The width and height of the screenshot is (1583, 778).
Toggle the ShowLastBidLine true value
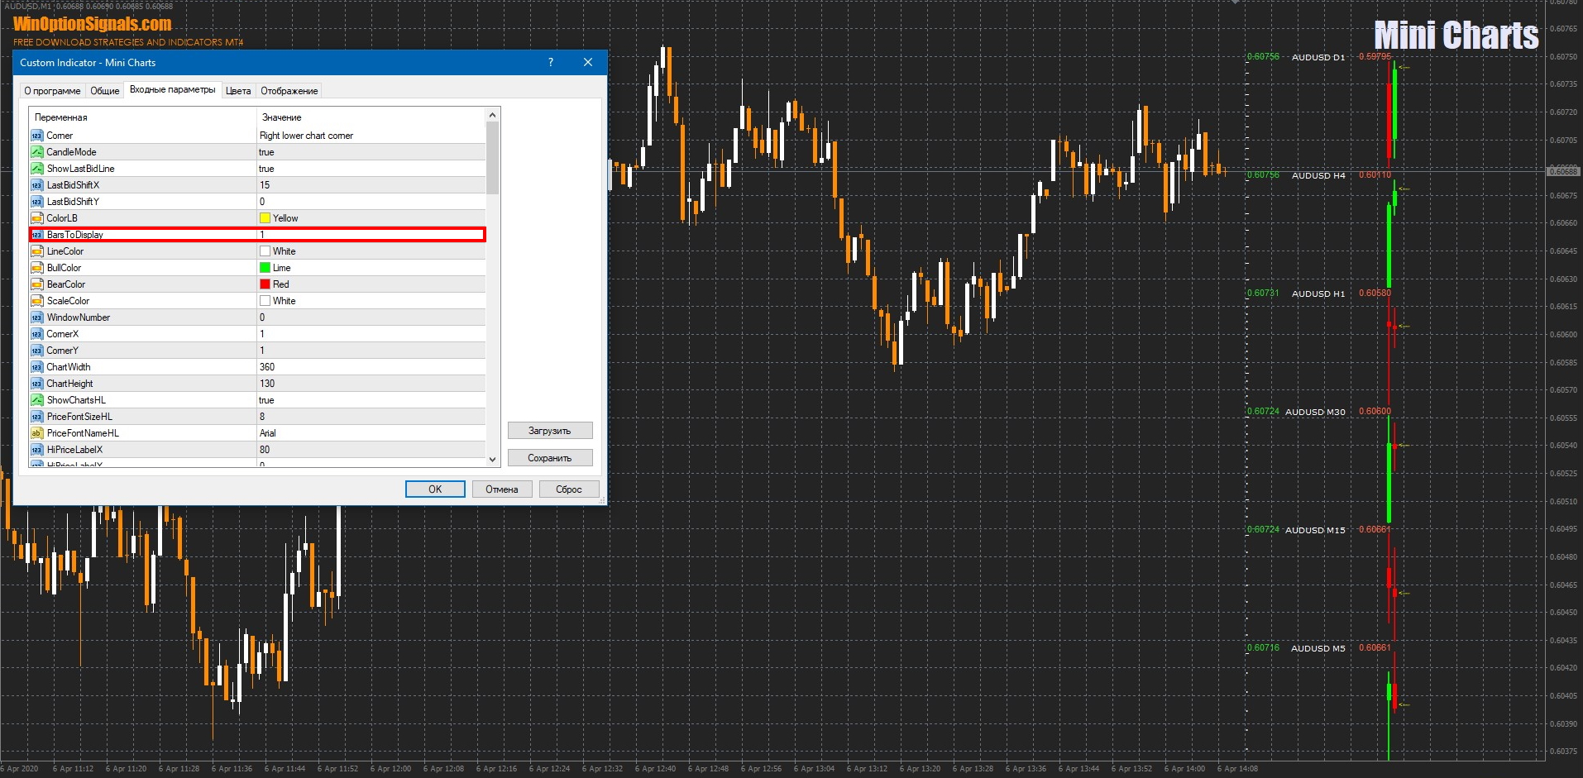tap(371, 169)
